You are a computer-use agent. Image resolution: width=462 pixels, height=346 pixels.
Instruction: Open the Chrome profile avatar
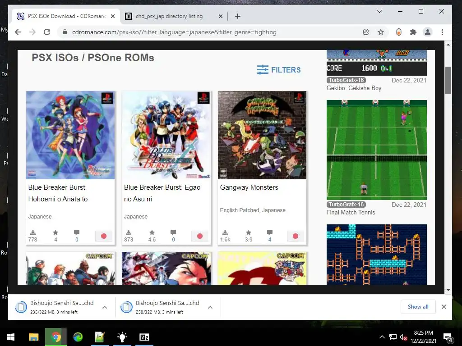(428, 32)
